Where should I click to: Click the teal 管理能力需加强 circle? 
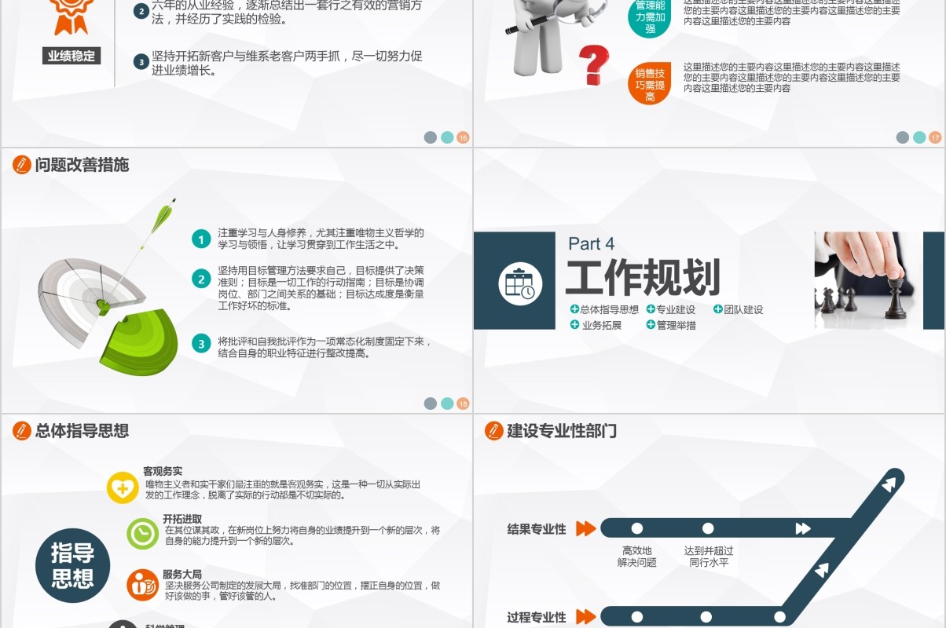click(650, 17)
